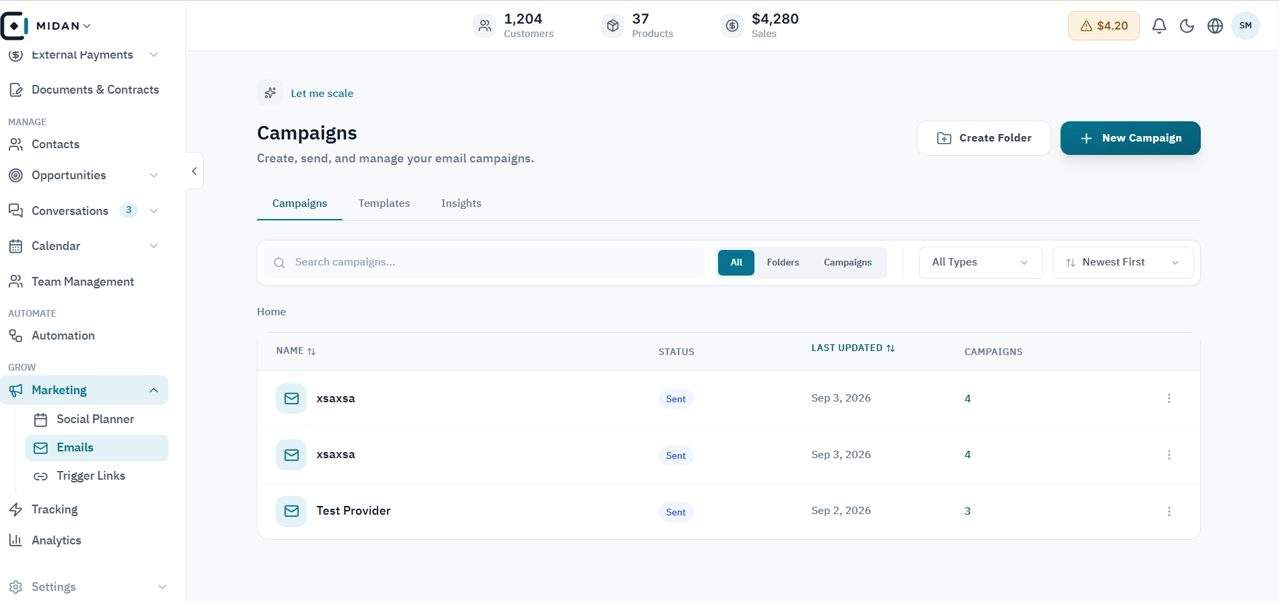Click the Search campaigns field
The width and height of the screenshot is (1279, 601).
(485, 263)
